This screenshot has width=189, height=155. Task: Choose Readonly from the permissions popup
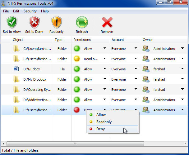click(113, 122)
